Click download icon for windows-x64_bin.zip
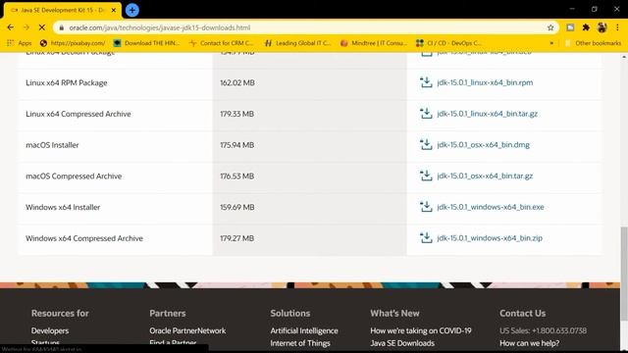628x353 pixels. [x=426, y=237]
